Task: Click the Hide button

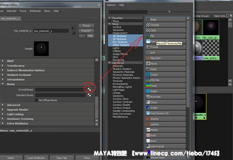Action: point(90,36)
